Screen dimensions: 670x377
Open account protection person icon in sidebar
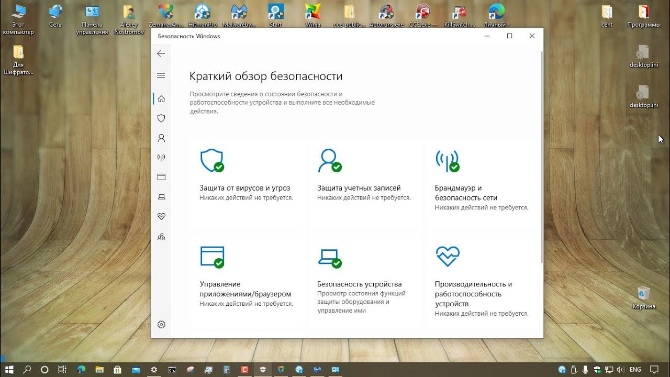click(161, 138)
